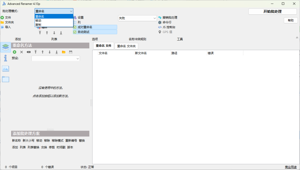This screenshot has height=170, width=300.
Task: Disable the 自动测试 checkbox
Action: pos(75,32)
